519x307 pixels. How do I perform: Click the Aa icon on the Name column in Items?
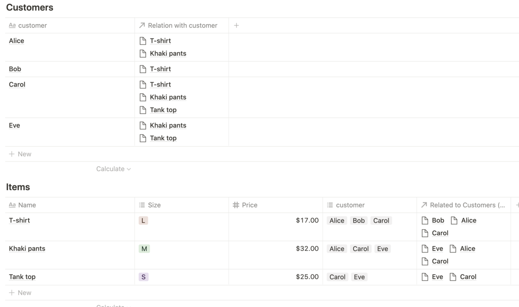point(11,205)
